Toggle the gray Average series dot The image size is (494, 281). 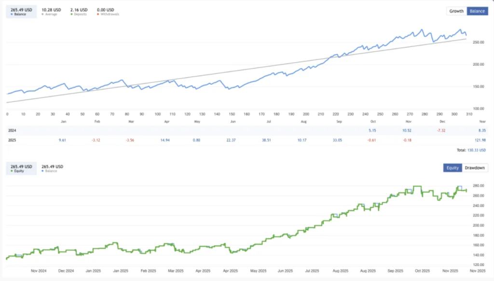pyautogui.click(x=43, y=14)
